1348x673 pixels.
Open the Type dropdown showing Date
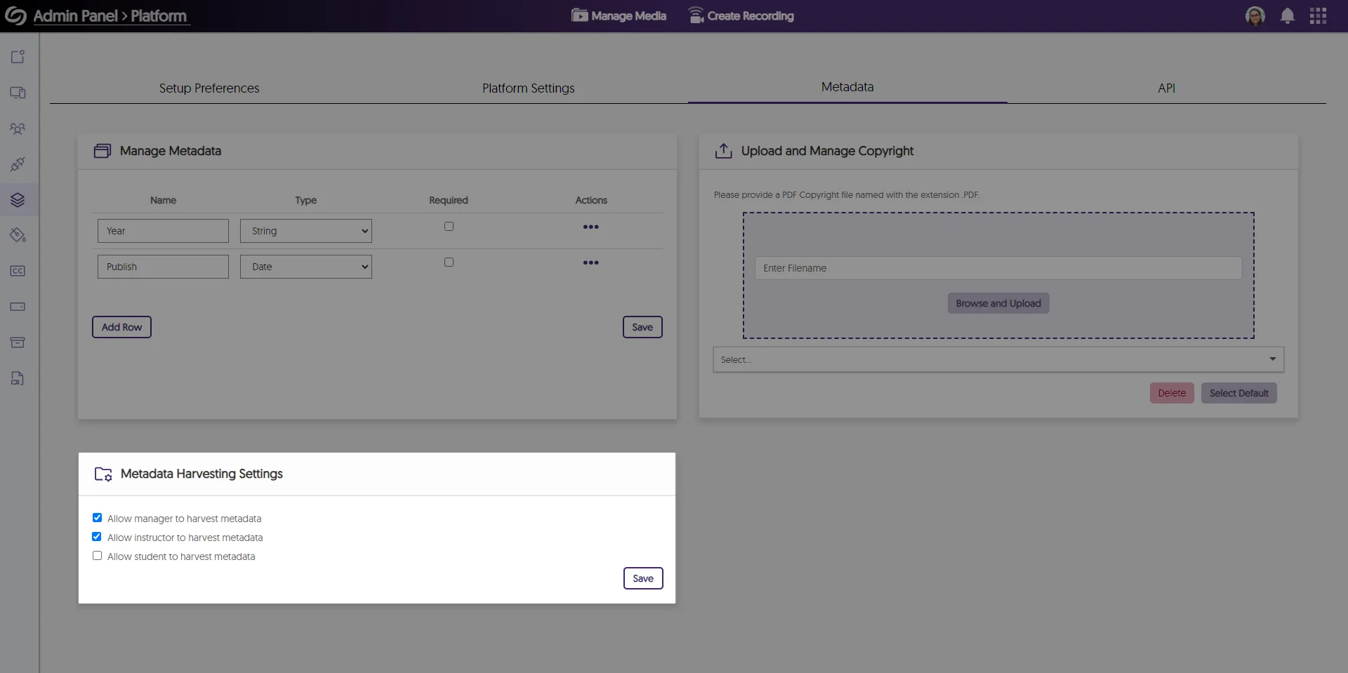click(x=305, y=266)
